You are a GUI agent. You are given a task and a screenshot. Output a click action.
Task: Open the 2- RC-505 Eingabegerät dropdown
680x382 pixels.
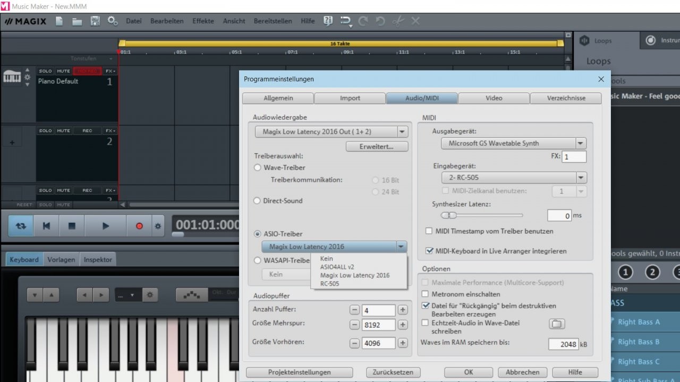[x=513, y=177]
